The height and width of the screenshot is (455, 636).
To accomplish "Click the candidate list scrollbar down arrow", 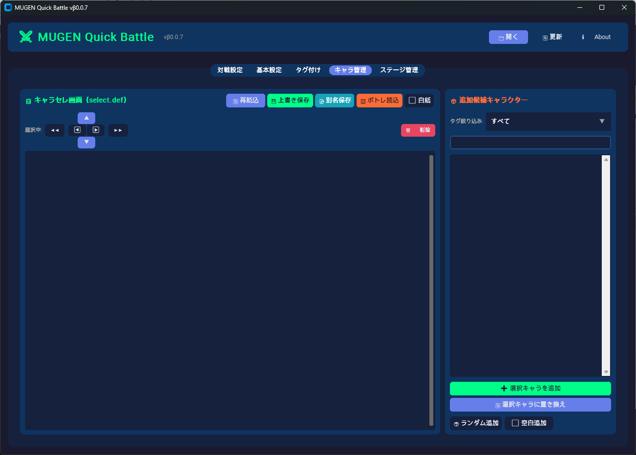I will 606,372.
